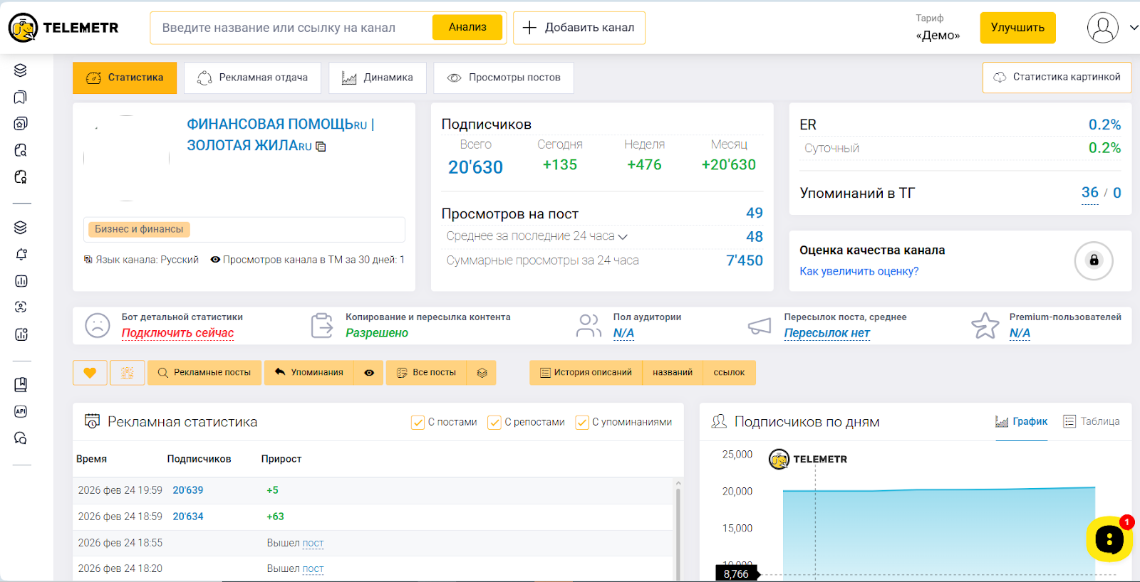1140x582 pixels.
Task: Switch to the Динамика tab
Action: coord(378,78)
